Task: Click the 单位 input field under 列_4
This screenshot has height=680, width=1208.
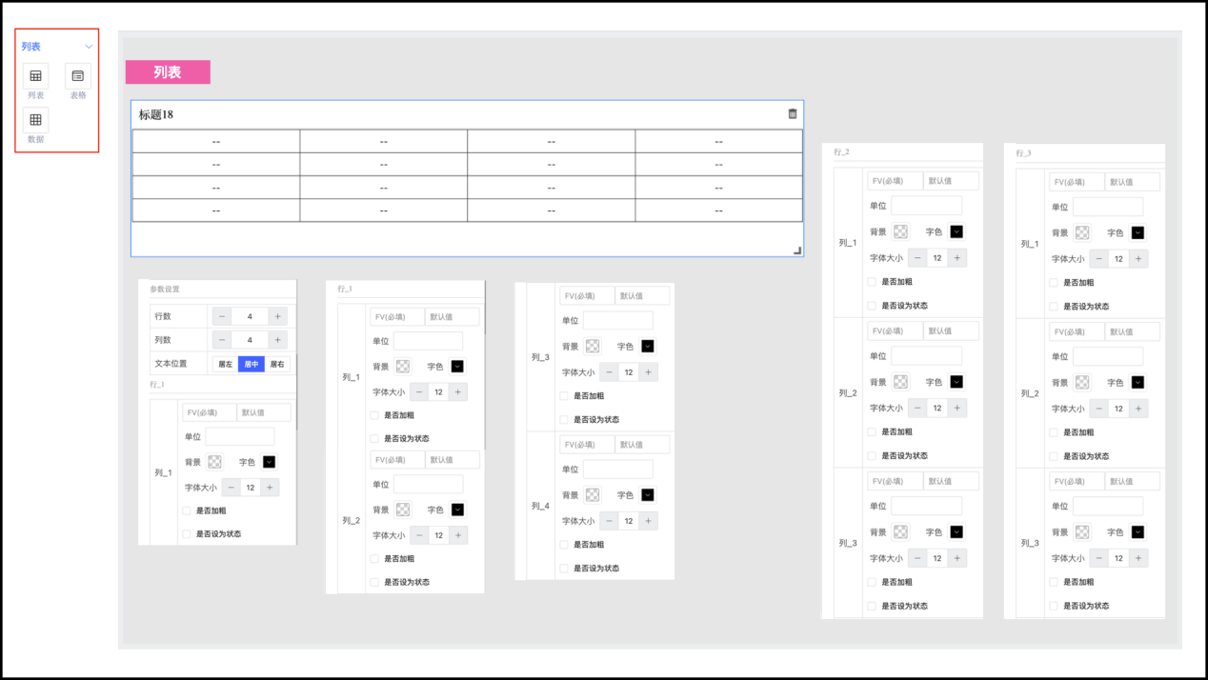Action: (617, 470)
